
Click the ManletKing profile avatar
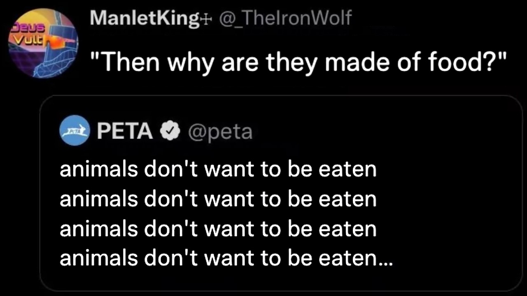43,43
